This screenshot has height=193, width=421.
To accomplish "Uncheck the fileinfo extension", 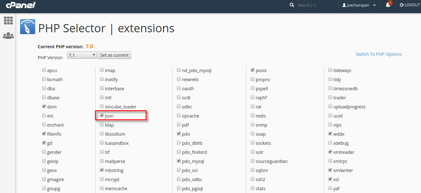I will 44,134.
